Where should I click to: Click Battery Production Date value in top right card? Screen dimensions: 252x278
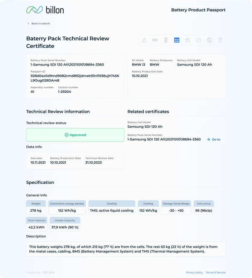tap(140, 76)
